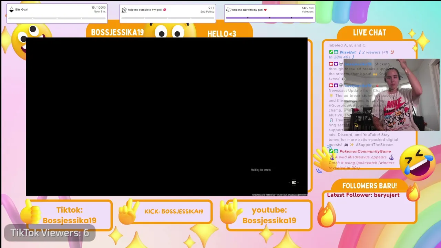Viewport: 441px width, 248px height.
Task: Click the laughing emoji under the webcam
Action: [x=418, y=163]
